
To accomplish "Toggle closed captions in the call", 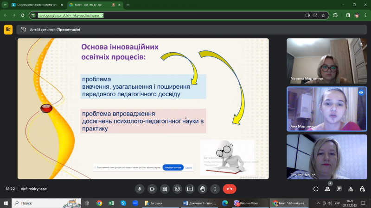I will (x=164, y=189).
